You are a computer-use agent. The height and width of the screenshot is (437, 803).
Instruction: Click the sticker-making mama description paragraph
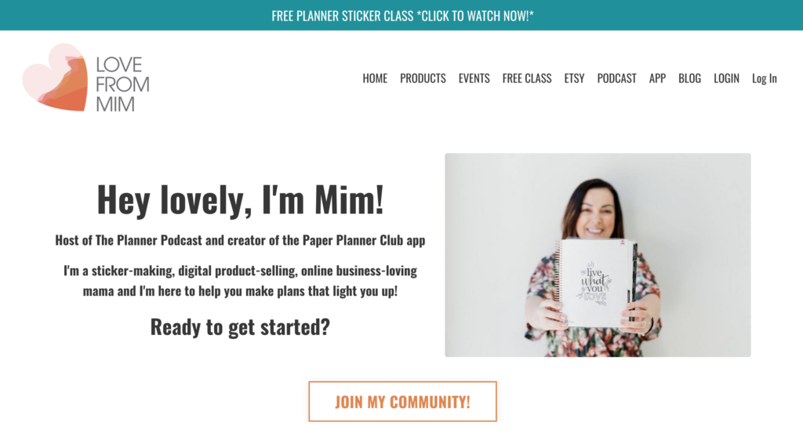coord(240,281)
